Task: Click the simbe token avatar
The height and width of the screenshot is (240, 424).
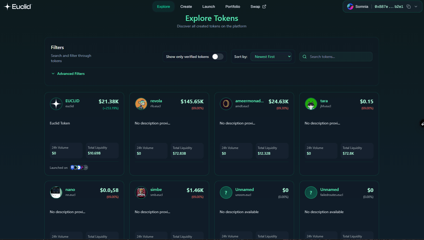Action: point(141,193)
